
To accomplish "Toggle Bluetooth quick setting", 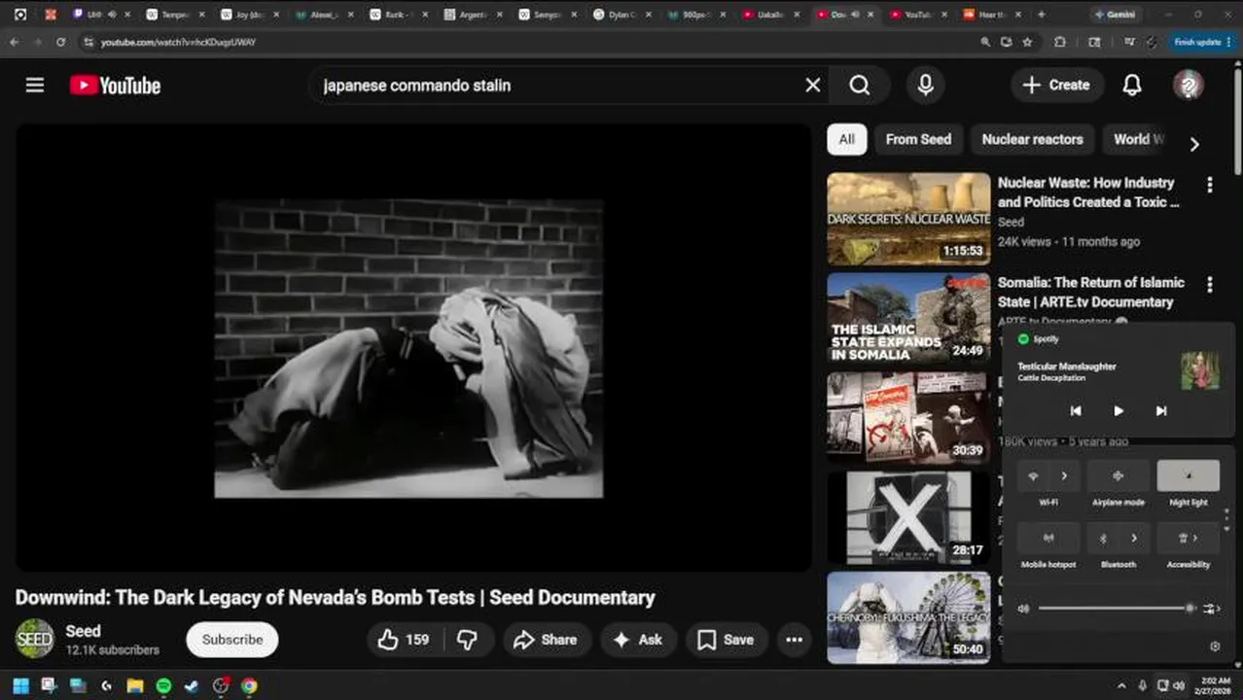I will click(1103, 538).
